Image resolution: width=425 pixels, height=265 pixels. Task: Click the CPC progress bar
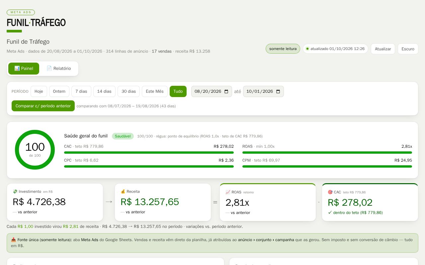(x=149, y=166)
